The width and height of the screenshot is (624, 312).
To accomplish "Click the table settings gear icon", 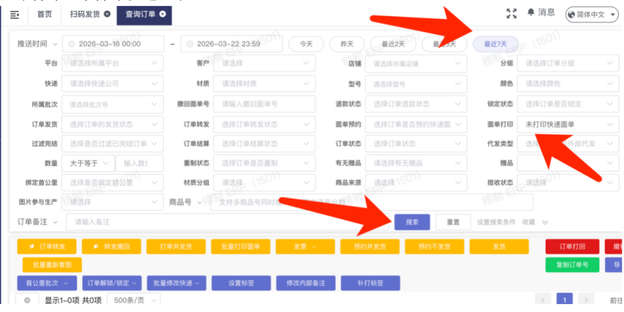I will coord(27,300).
